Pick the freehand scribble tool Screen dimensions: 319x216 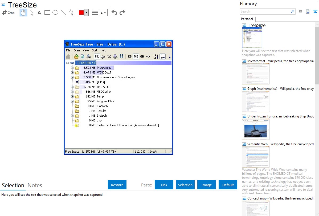pos(71,13)
